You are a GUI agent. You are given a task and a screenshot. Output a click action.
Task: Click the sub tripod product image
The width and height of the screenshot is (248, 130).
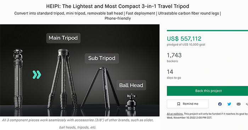coord(100,87)
